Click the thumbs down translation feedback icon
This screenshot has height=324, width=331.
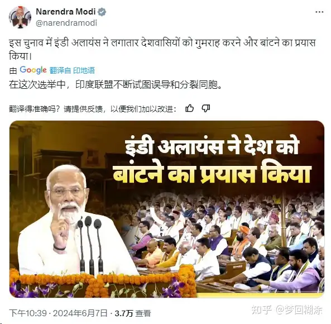coord(205,108)
